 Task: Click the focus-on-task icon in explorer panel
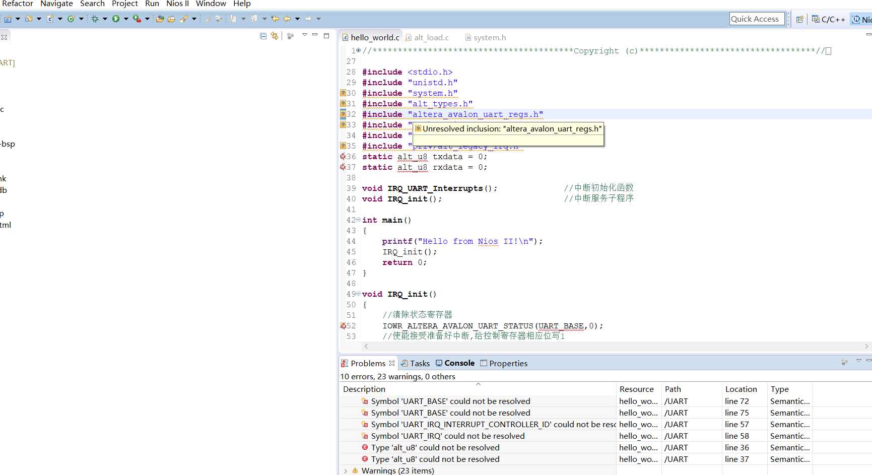pos(290,36)
